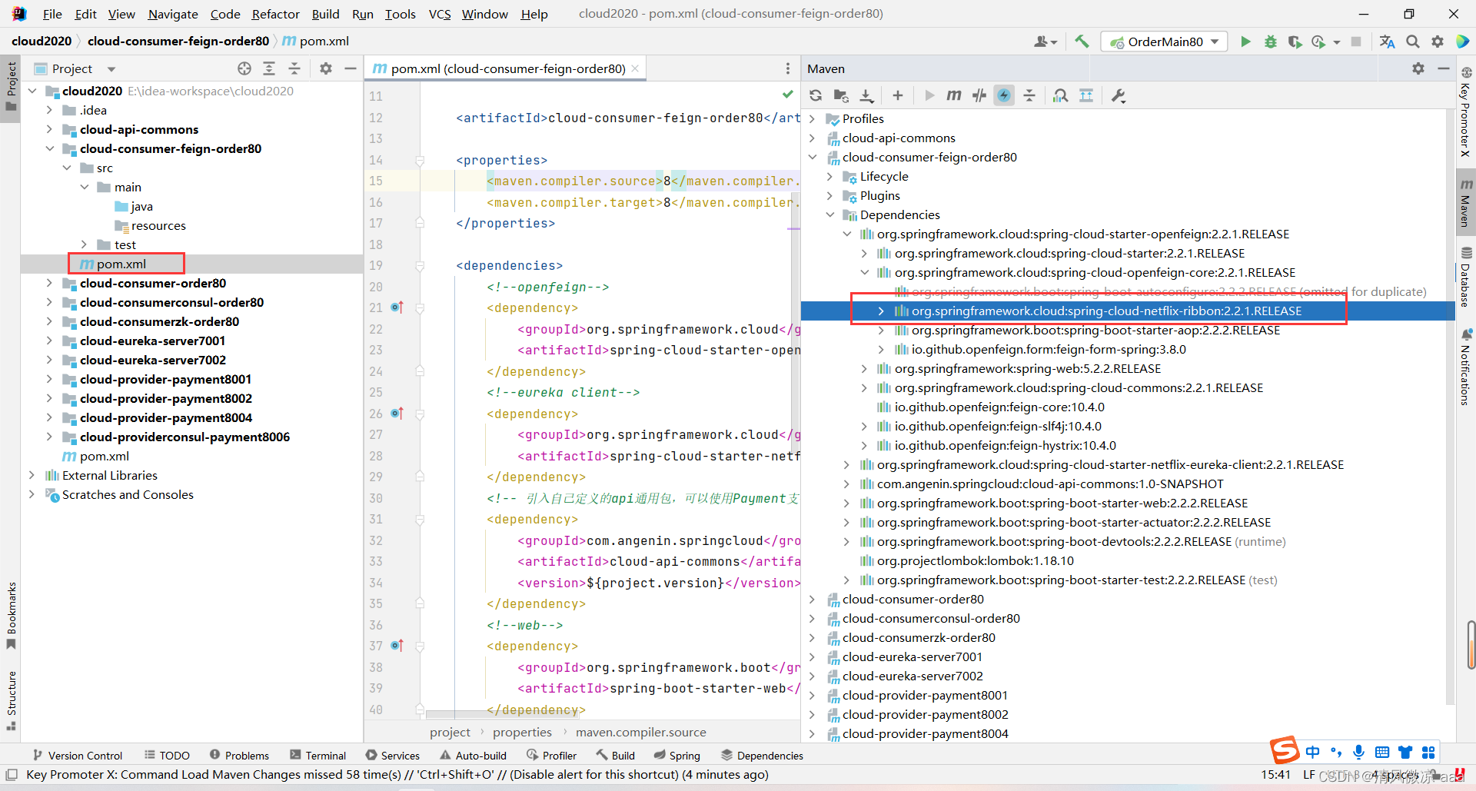Open Terminal tool window
The image size is (1476, 791).
[317, 756]
